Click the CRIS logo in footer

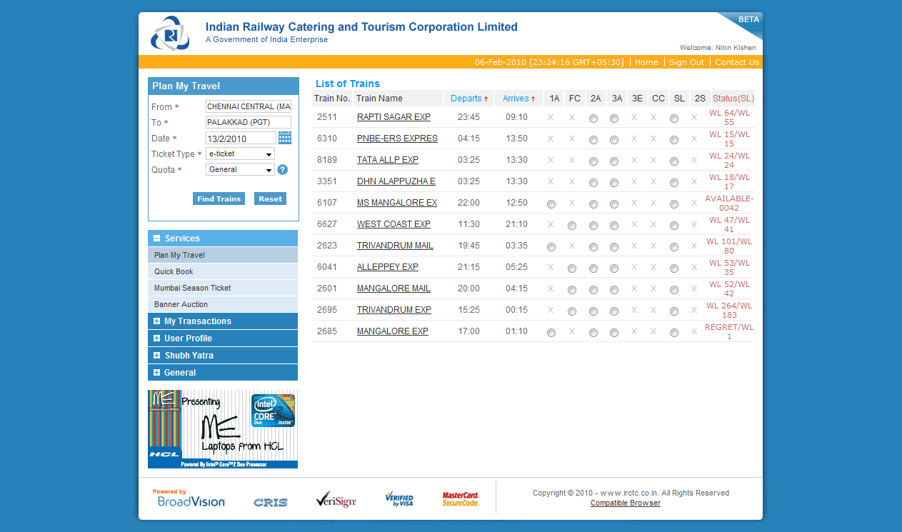[x=271, y=503]
